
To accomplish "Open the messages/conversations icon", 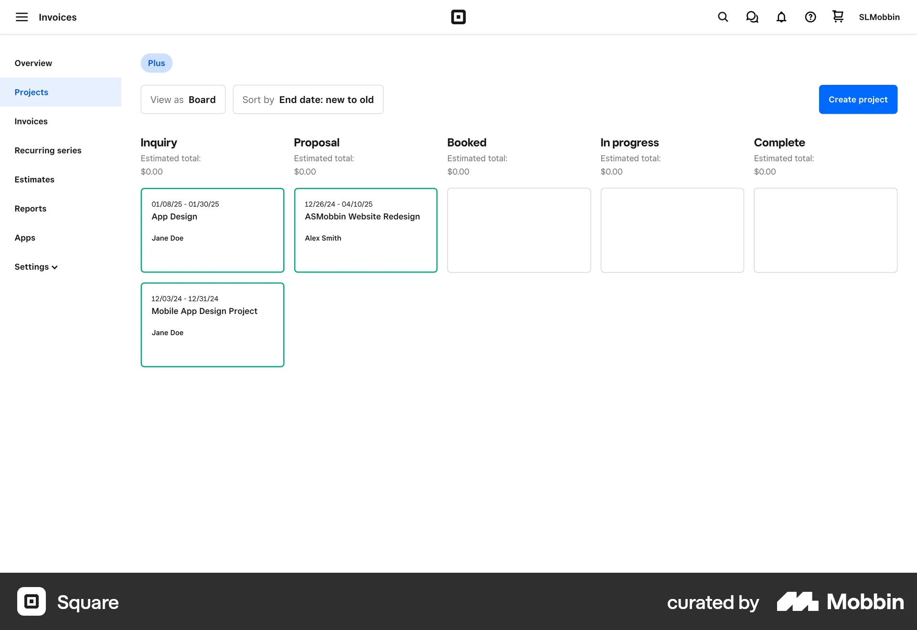I will pyautogui.click(x=752, y=17).
